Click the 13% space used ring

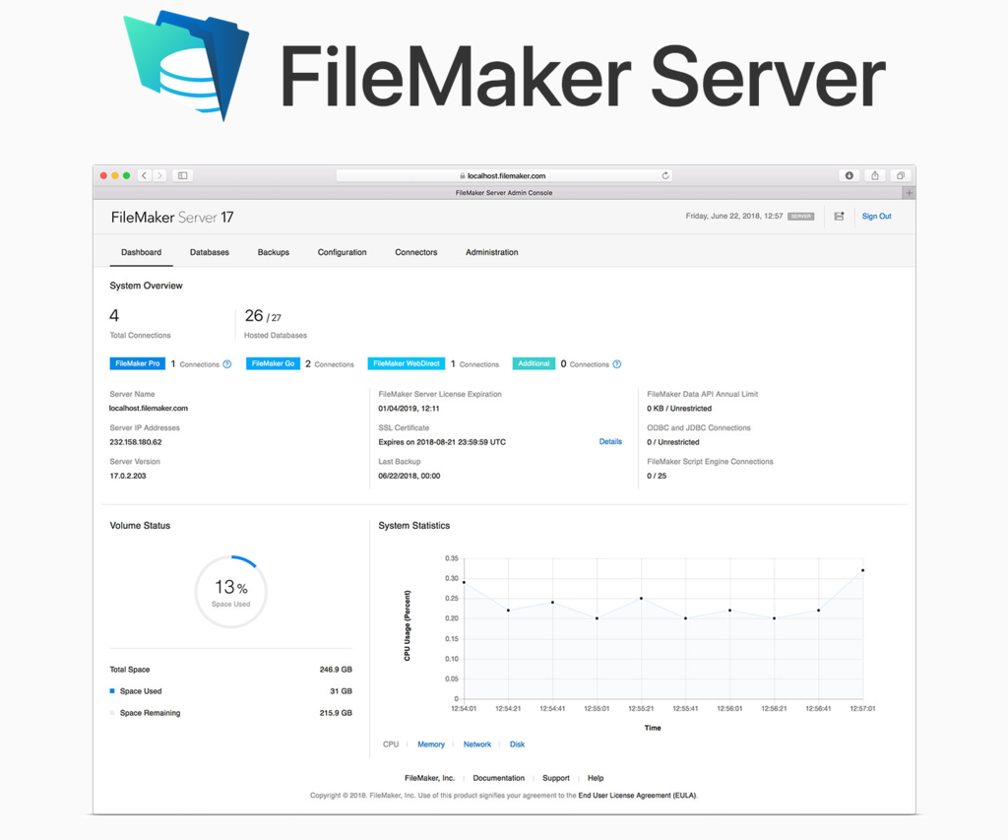(x=230, y=592)
